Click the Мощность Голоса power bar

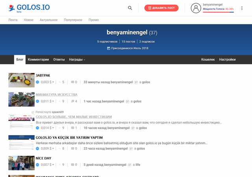tap(218, 12)
